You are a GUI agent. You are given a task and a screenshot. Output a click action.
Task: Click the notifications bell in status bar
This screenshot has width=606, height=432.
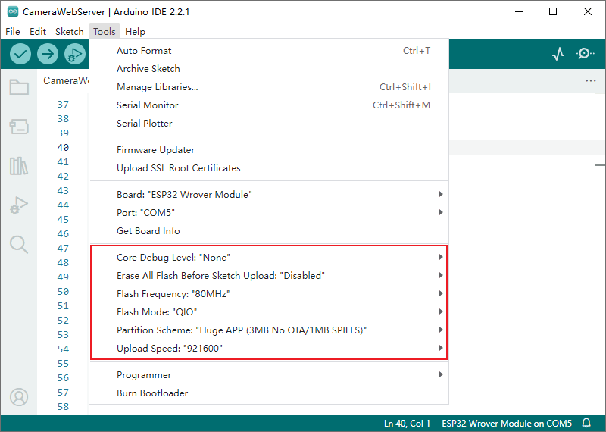pyautogui.click(x=586, y=423)
